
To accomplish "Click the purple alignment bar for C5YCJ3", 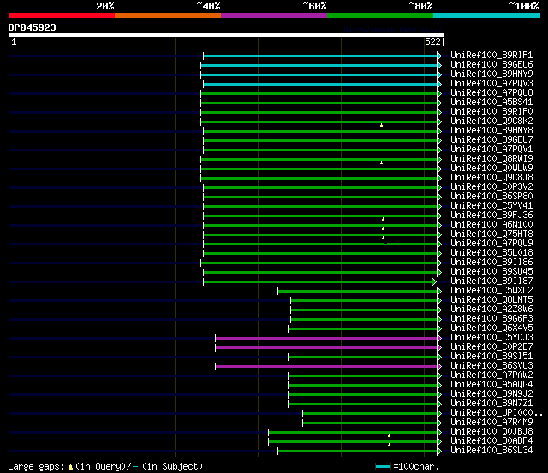I will click(326, 338).
